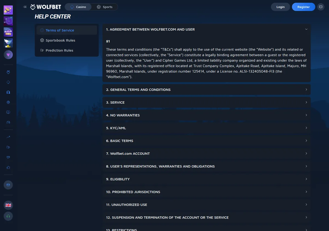Click the video play screen icon in the sidebar

(8, 112)
